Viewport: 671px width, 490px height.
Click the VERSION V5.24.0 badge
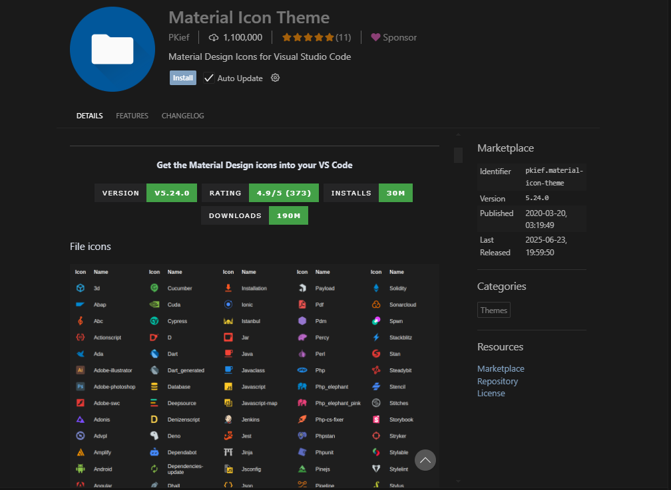point(146,193)
